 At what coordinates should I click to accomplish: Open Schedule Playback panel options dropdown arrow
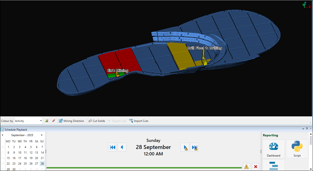point(303,129)
